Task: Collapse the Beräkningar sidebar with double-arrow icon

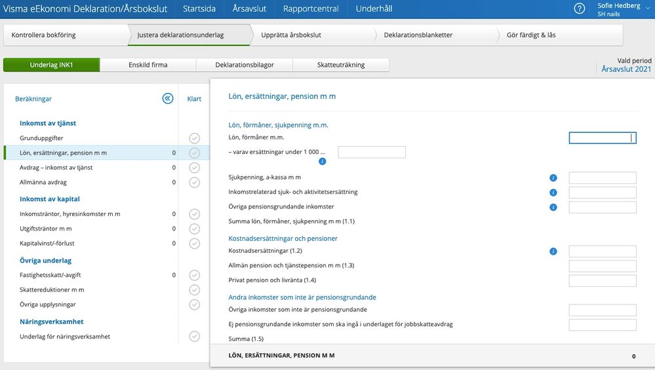Action: click(x=168, y=99)
